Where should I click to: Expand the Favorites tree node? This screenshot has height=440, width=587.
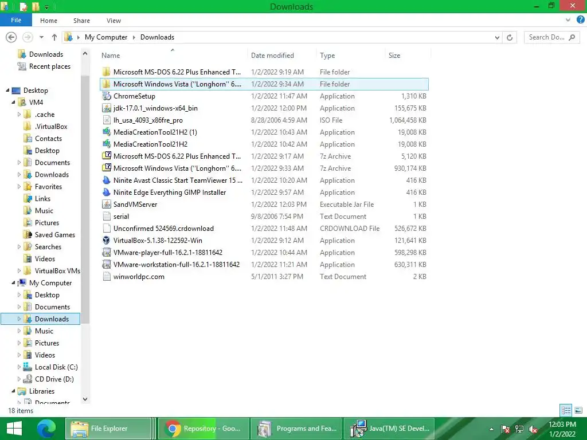[19, 187]
